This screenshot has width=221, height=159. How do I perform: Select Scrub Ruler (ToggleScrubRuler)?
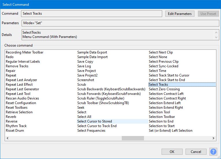pyautogui.click(x=101, y=98)
